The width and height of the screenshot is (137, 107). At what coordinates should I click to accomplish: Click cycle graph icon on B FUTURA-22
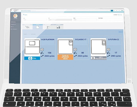[108, 53]
